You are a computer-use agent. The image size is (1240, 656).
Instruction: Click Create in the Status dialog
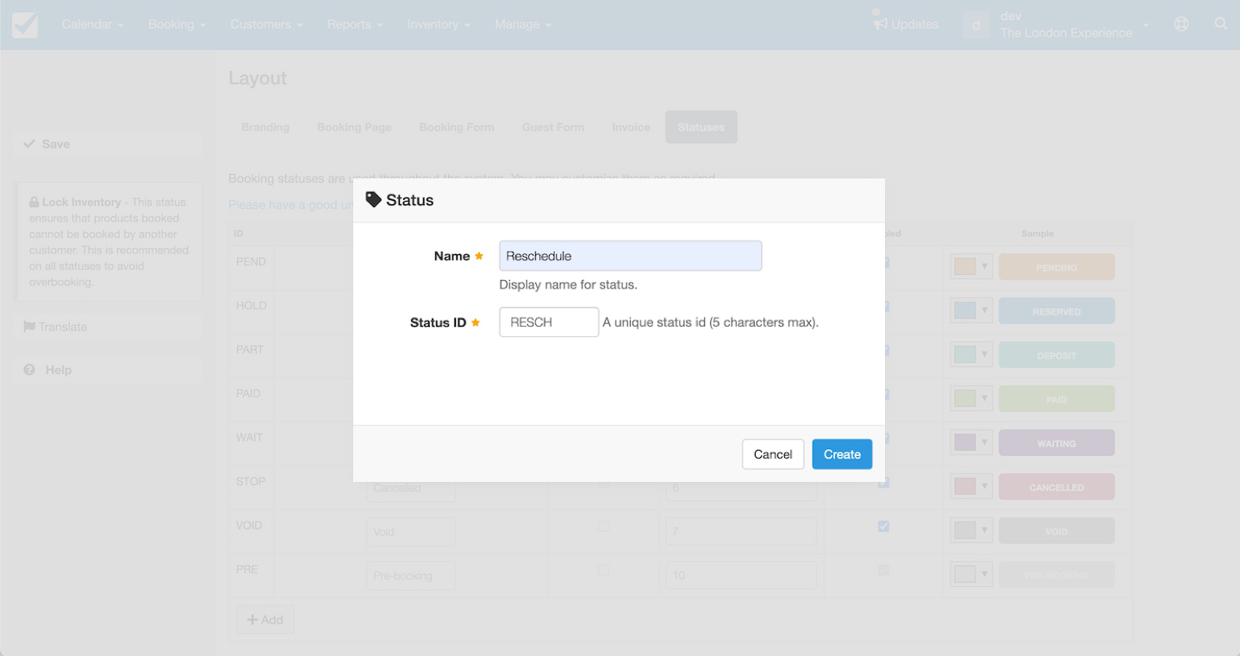[842, 454]
